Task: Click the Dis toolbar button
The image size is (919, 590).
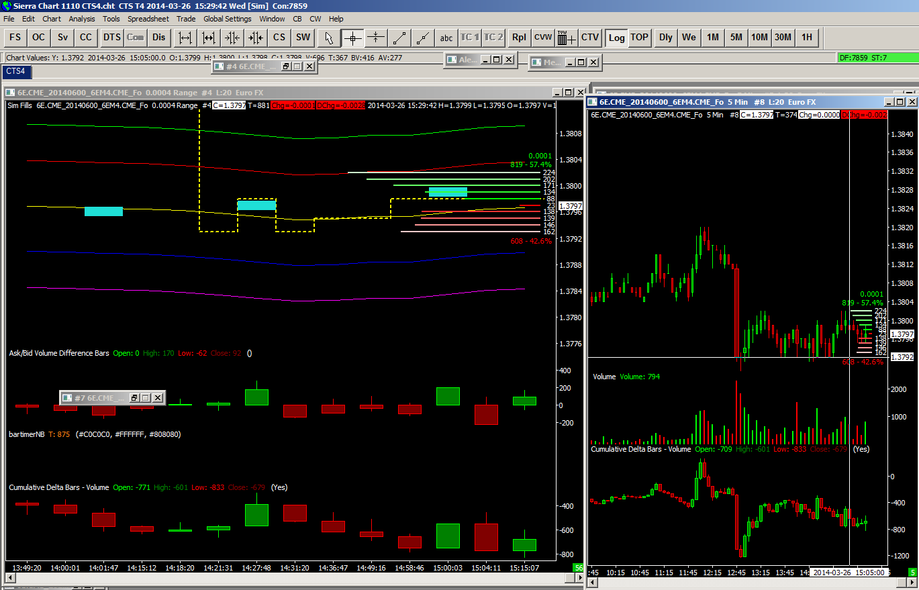Action: pos(158,38)
